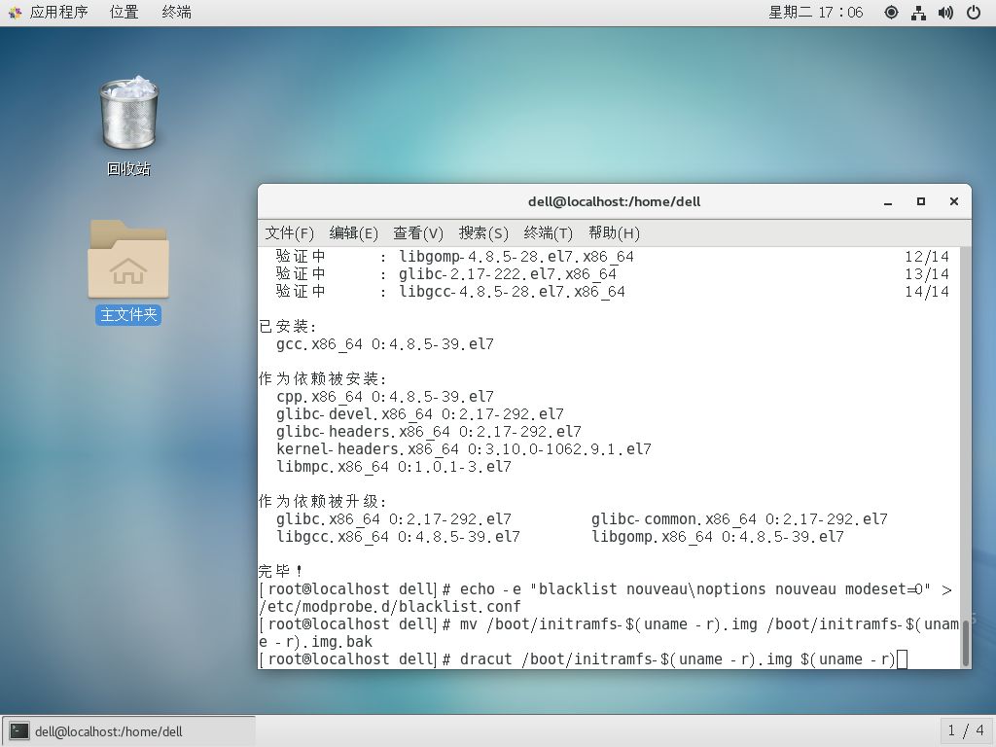Select the 回收站 trash icon on desktop
This screenshot has height=747, width=996.
[x=129, y=126]
